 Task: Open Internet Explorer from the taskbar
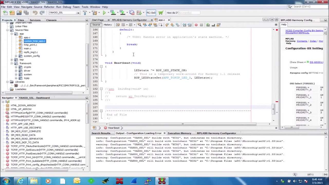[x=20, y=181]
